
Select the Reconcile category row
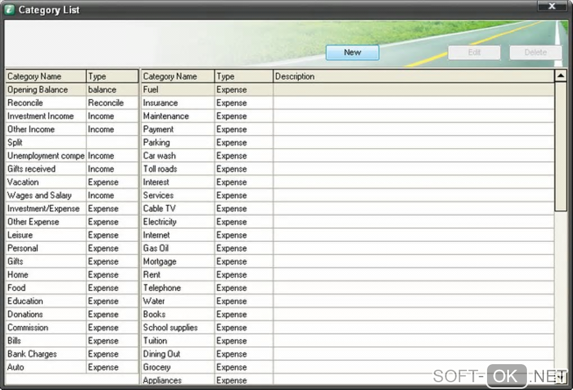[72, 103]
